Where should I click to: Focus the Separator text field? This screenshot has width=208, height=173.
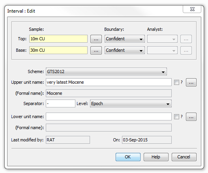pos(60,103)
